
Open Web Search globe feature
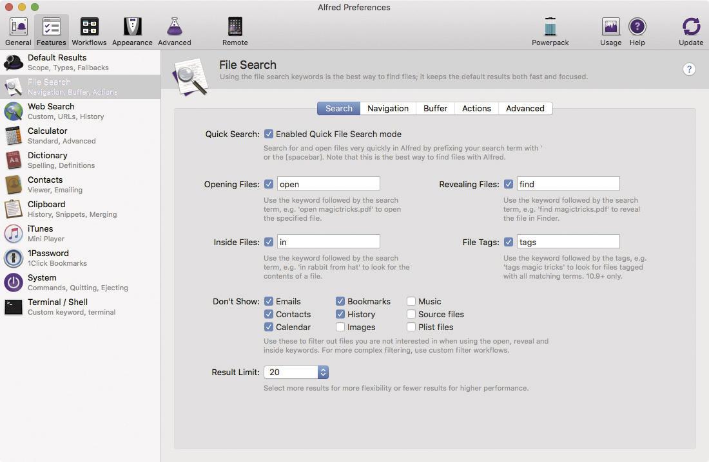(80, 111)
